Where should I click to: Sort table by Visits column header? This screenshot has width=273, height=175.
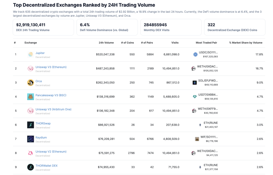pyautogui.click(x=175, y=43)
